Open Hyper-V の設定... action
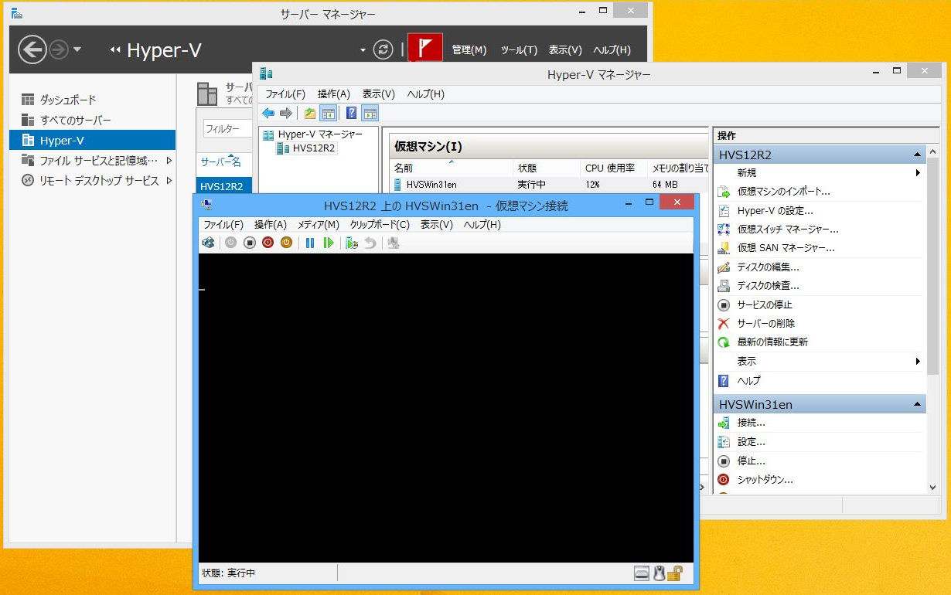Viewport: 951px width, 595px height. [775, 211]
